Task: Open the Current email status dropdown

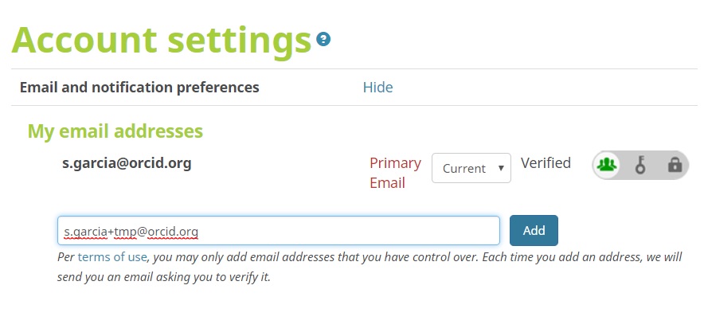Action: [x=471, y=168]
